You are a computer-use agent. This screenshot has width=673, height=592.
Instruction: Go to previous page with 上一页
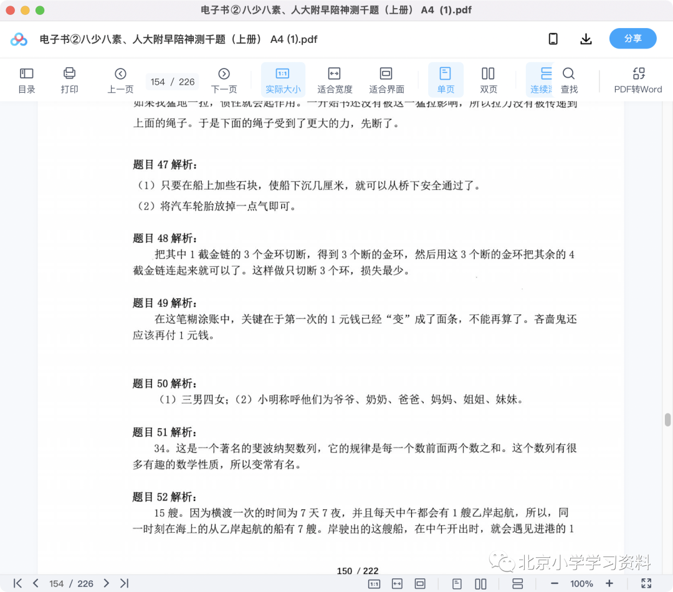pos(120,80)
